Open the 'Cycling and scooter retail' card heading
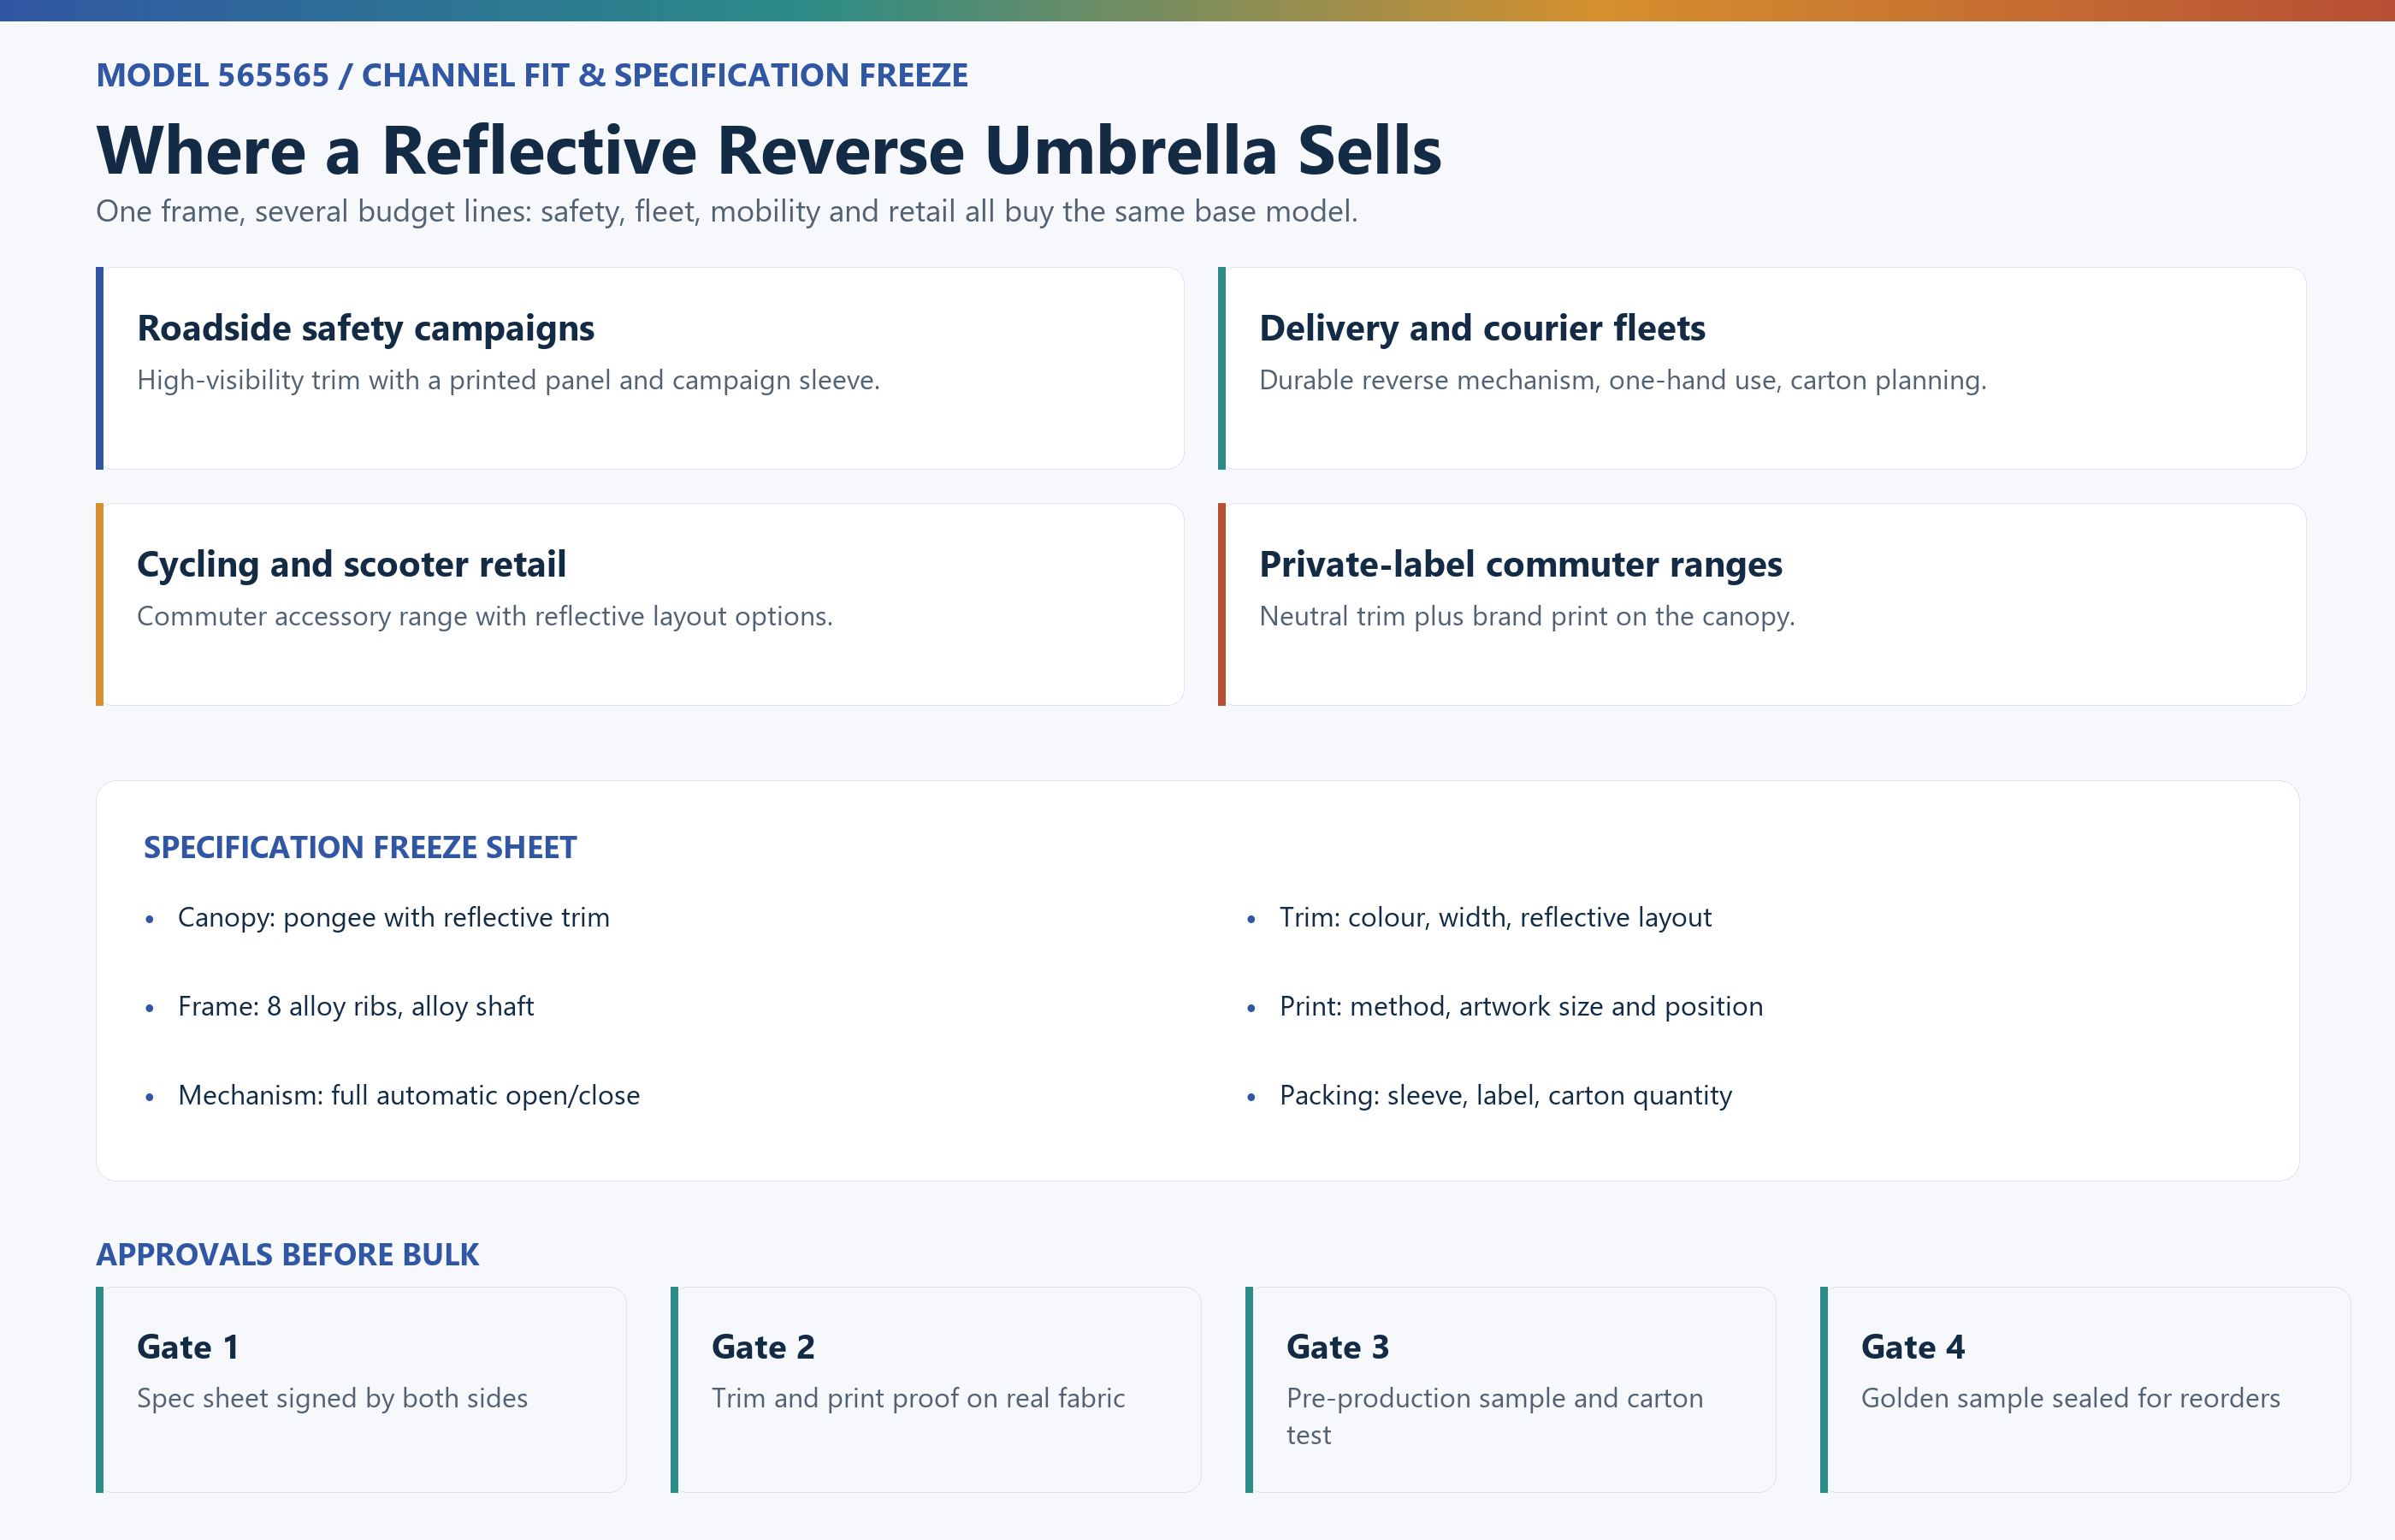Image resolution: width=2395 pixels, height=1540 pixels. point(352,564)
